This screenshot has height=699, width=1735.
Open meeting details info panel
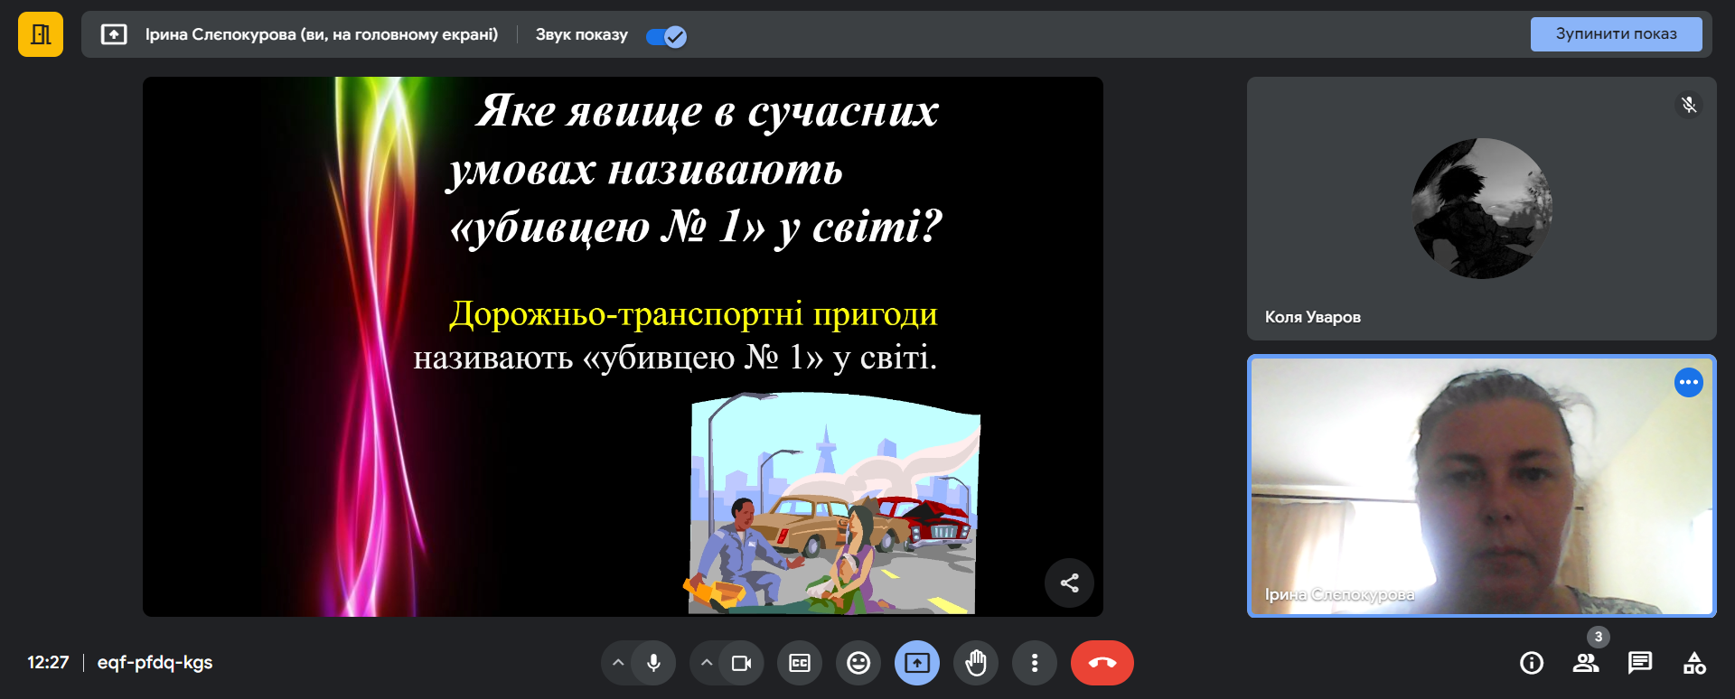1532,663
